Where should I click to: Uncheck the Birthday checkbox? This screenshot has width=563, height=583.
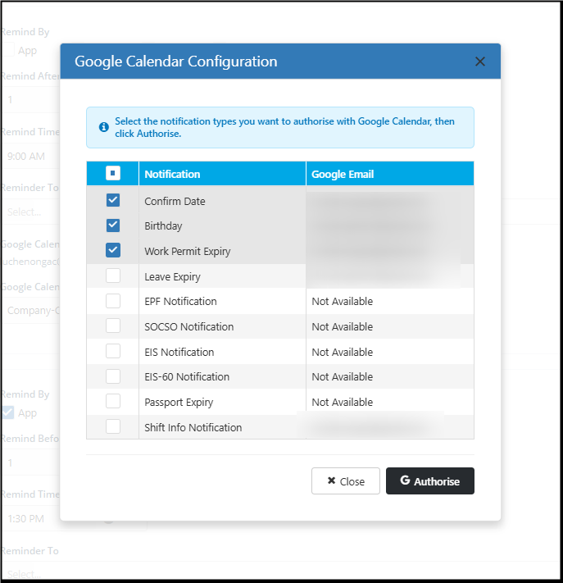coord(112,225)
